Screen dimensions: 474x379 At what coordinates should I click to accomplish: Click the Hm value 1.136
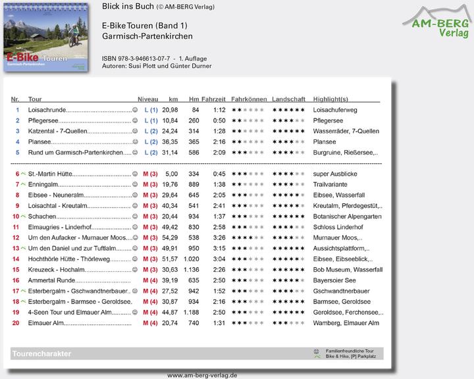pyautogui.click(x=192, y=270)
